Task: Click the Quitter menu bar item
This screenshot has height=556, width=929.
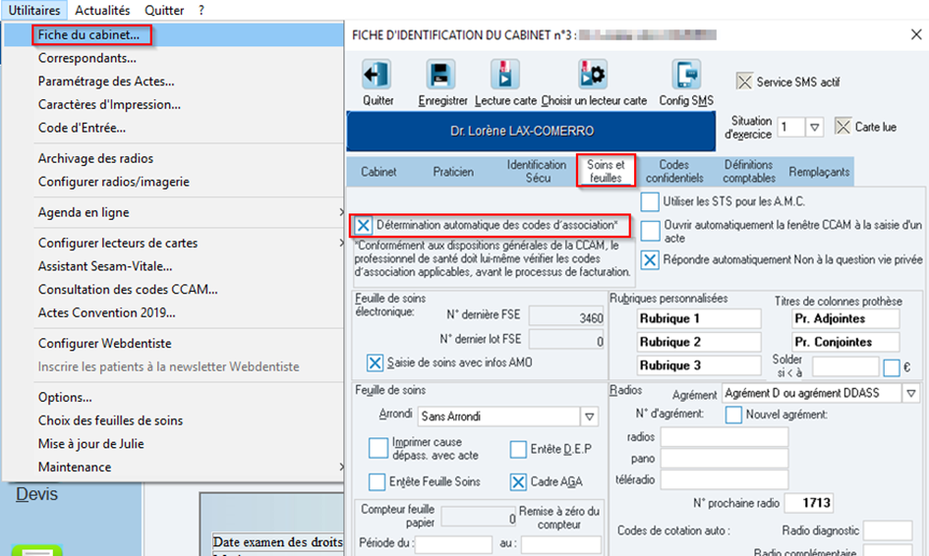Action: 164,10
